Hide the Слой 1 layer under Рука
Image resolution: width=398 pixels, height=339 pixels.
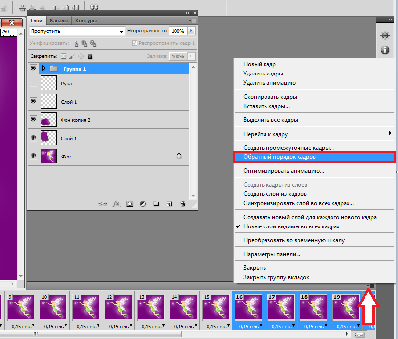tap(33, 101)
